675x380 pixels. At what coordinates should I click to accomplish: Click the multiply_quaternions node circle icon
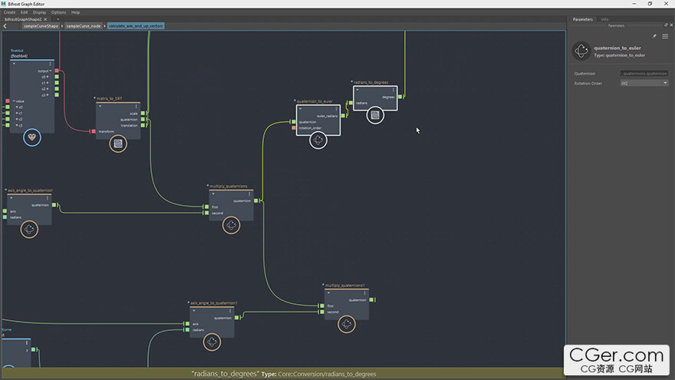[231, 225]
